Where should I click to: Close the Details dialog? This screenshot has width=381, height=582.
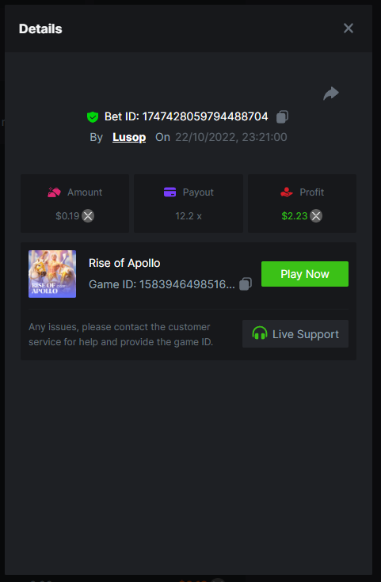[x=349, y=29]
